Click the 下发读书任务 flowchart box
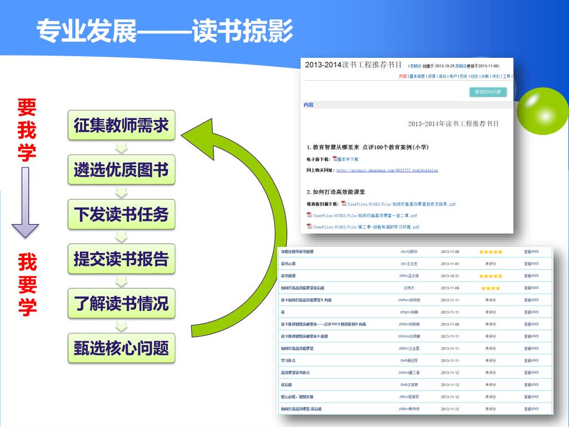 [x=122, y=214]
